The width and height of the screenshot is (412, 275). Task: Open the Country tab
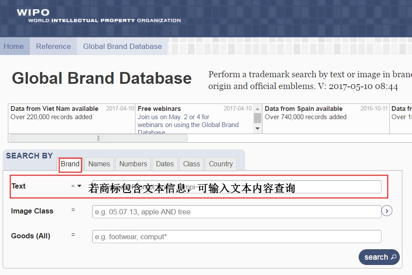click(x=221, y=164)
